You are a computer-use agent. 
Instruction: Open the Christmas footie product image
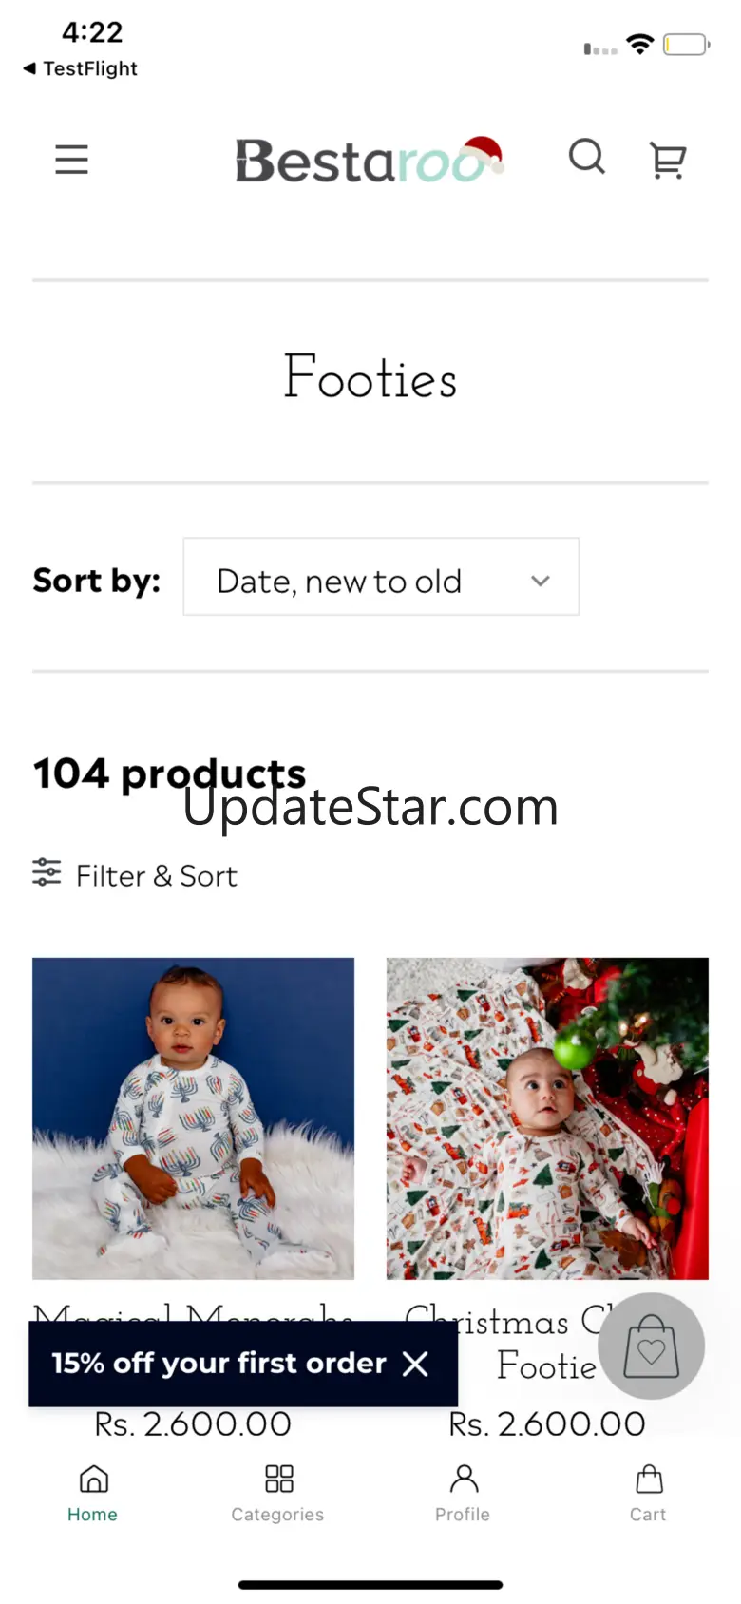click(x=547, y=1118)
